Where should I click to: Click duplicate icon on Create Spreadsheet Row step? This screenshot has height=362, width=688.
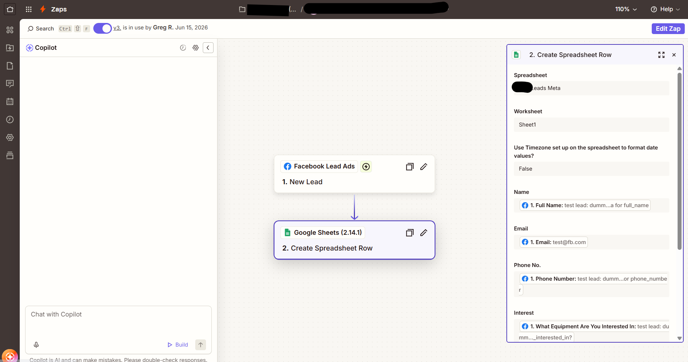click(x=410, y=233)
